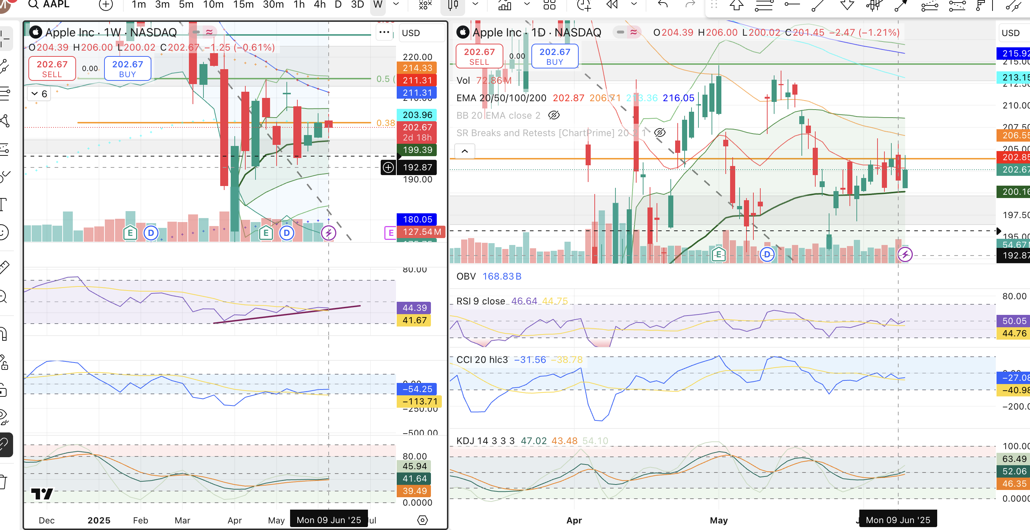Open weekly chart time axis settings gear

[422, 520]
